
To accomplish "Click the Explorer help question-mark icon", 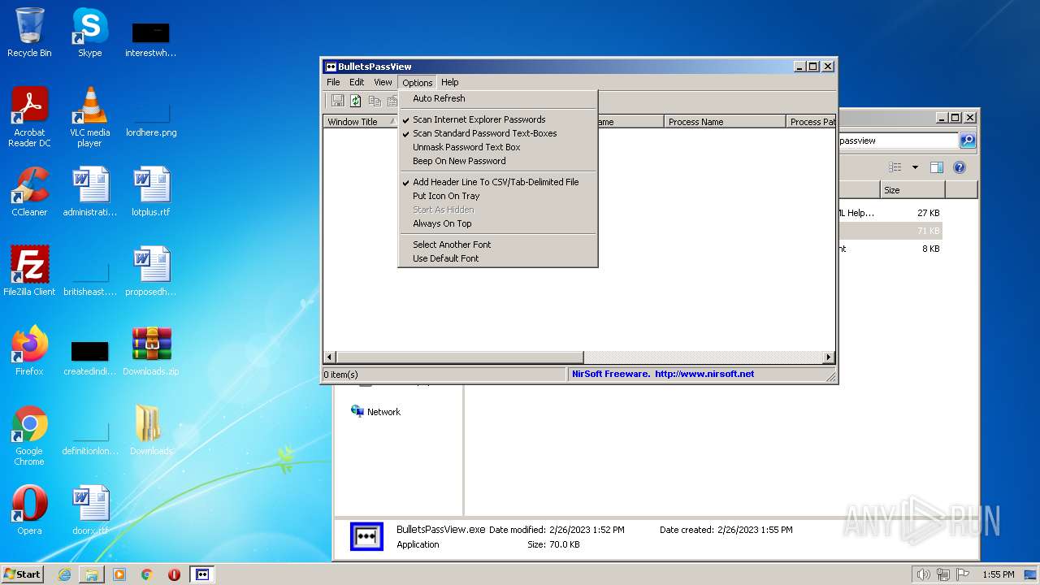I will click(960, 167).
